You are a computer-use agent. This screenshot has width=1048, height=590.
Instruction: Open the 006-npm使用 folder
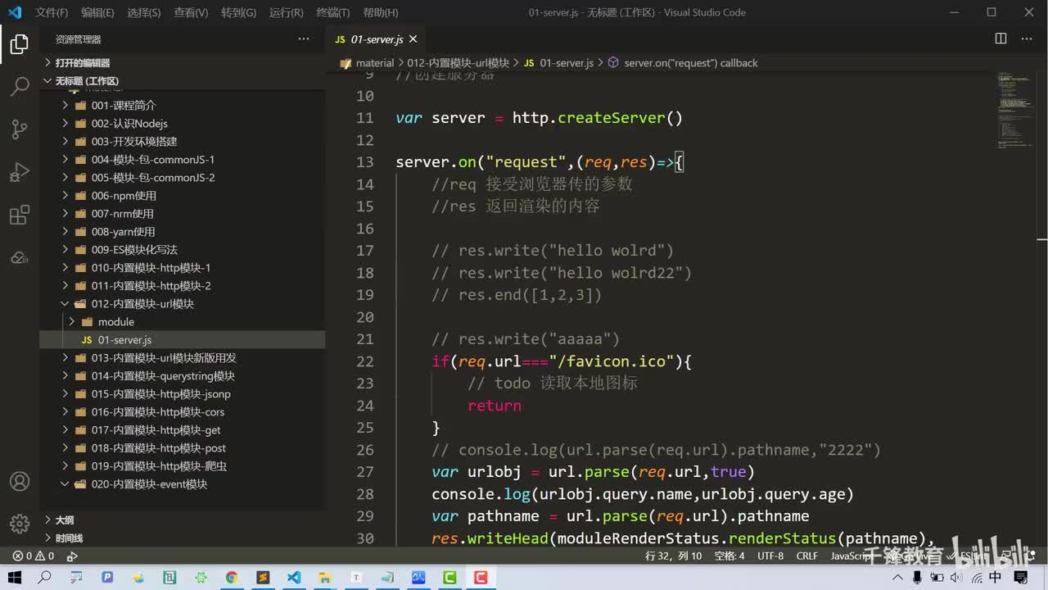[x=183, y=196]
